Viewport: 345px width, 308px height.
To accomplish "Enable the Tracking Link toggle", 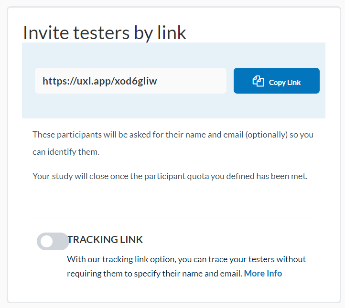I will pyautogui.click(x=53, y=241).
